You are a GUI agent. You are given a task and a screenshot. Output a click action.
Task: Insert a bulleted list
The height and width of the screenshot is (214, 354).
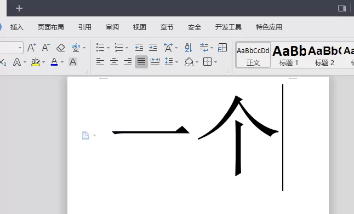click(100, 48)
